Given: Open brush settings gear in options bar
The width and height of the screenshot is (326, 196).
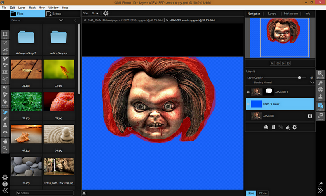Looking at the screenshot, I should click(106, 13).
